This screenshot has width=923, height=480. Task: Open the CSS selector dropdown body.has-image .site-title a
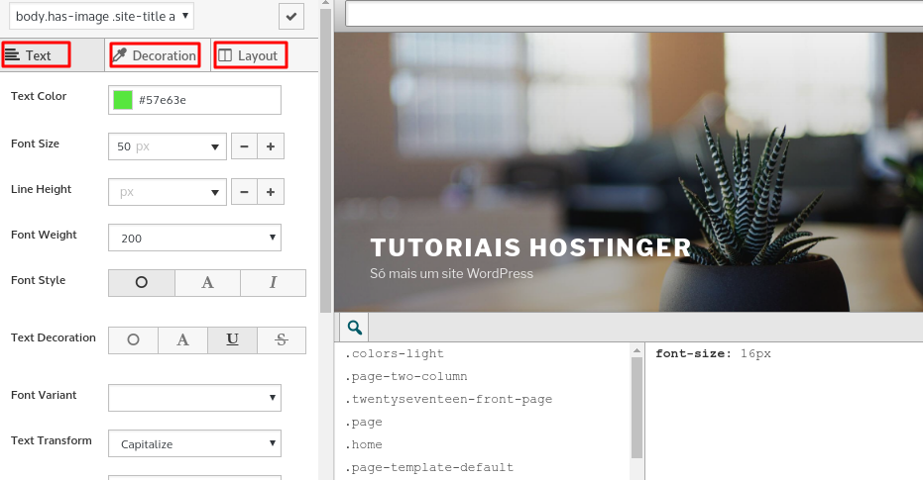click(x=102, y=16)
